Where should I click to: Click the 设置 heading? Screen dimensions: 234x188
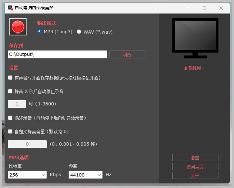[x=14, y=68]
